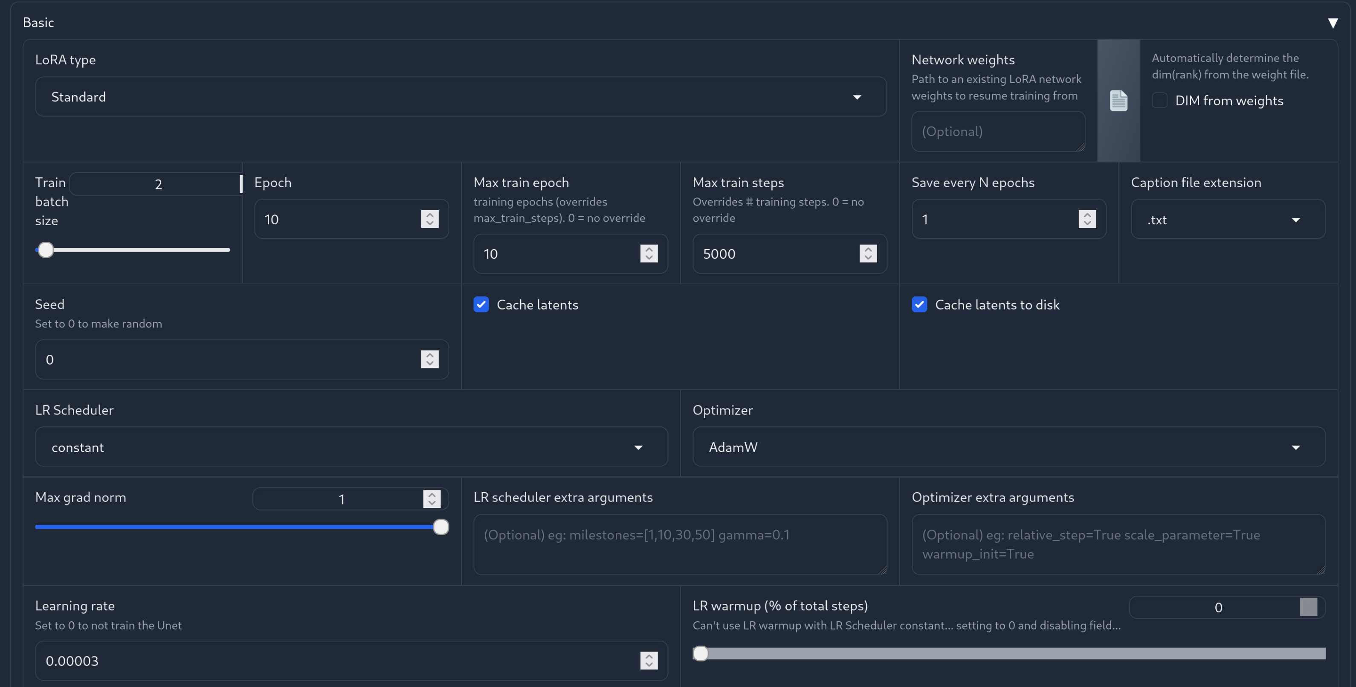Click the 'Set to 0 to not train the Unet' text

(x=108, y=626)
